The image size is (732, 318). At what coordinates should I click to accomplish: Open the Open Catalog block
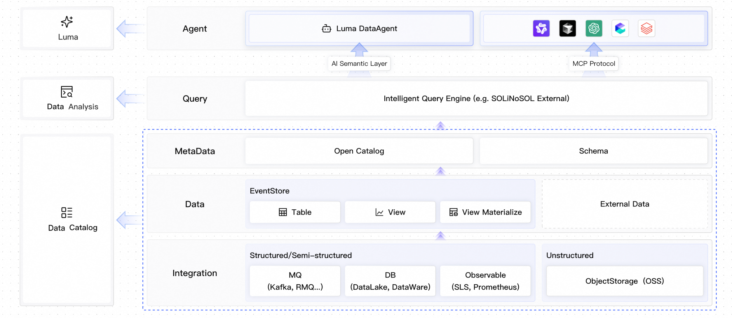359,151
